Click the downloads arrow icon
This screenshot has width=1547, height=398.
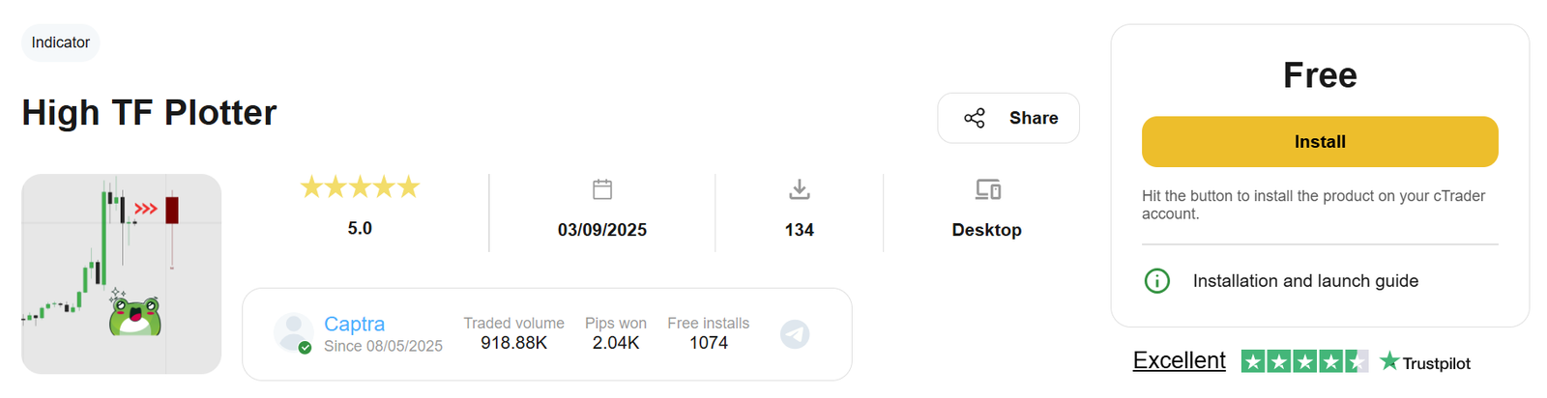[x=799, y=189]
